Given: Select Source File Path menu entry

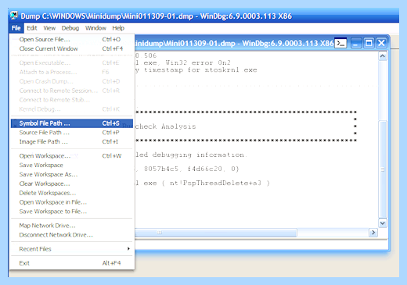Looking at the screenshot, I should point(72,133).
